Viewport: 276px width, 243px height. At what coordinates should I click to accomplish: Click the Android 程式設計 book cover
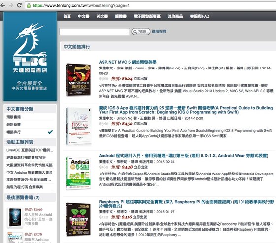[78, 174]
